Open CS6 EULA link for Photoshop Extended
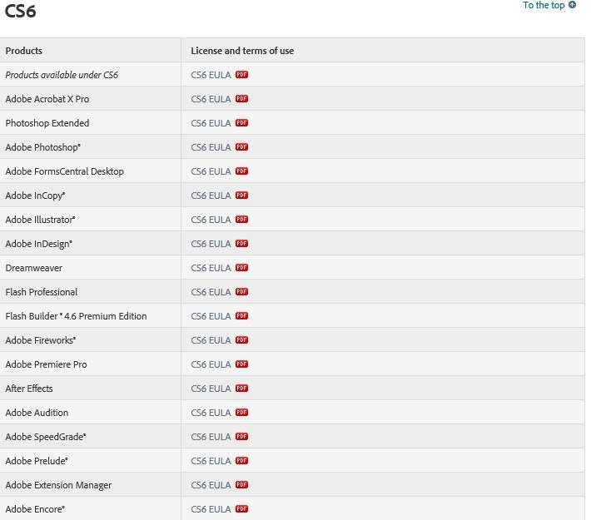591x520 pixels. tap(211, 123)
